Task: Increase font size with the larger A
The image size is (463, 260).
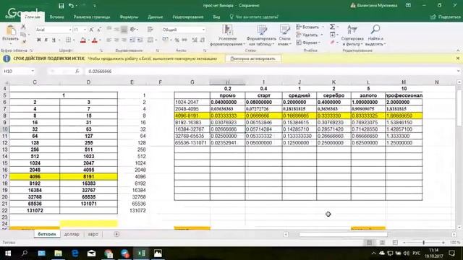Action: (x=91, y=30)
